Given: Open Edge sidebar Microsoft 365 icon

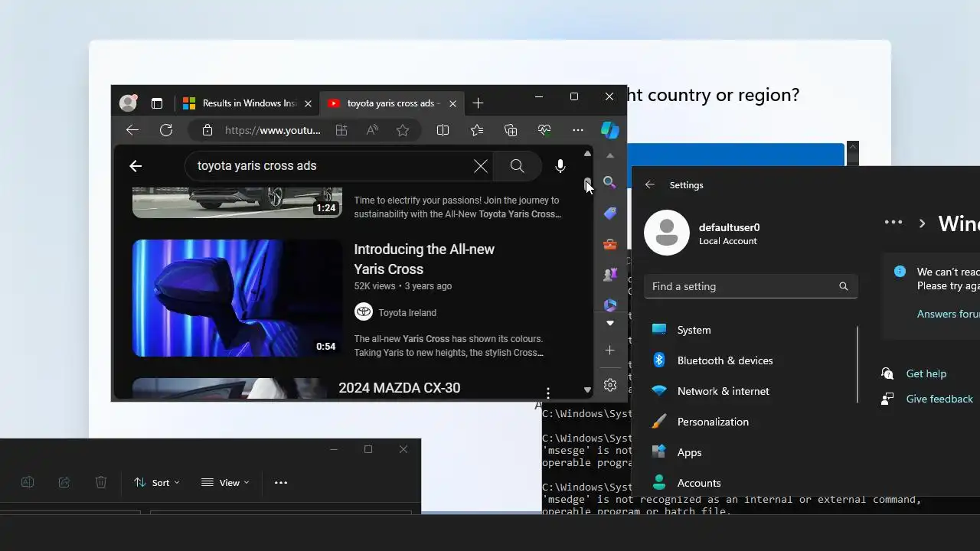Looking at the screenshot, I should [x=610, y=305].
